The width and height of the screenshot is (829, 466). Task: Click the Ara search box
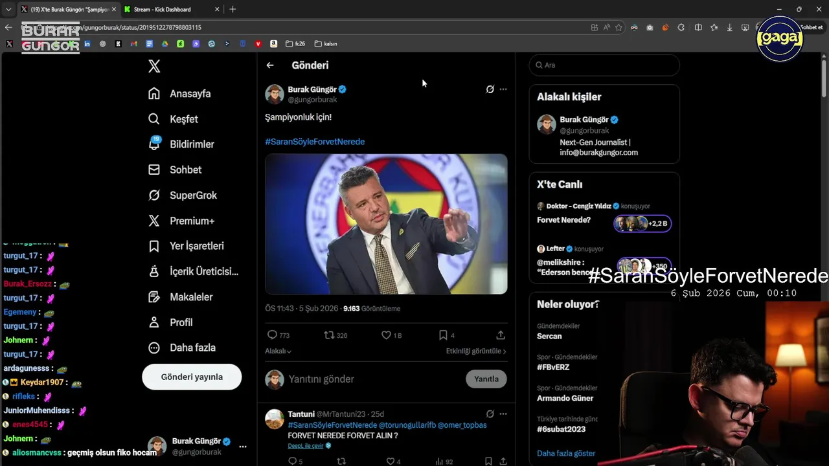[x=604, y=65]
